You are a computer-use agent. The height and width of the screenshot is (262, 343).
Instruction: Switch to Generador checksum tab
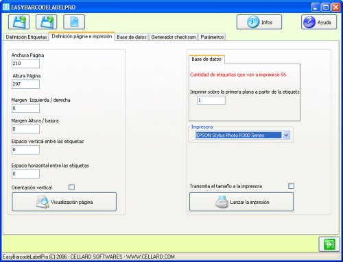174,37
